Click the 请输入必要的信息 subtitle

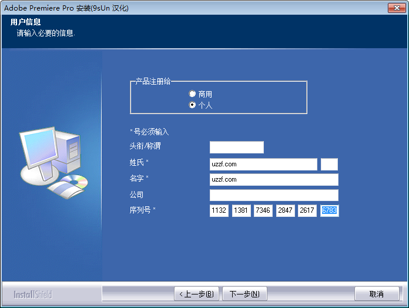[x=46, y=33]
